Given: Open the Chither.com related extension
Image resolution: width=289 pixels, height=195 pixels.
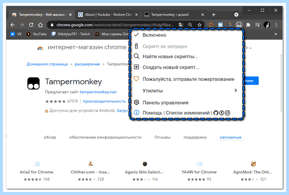Looking at the screenshot, I should pos(91,171).
